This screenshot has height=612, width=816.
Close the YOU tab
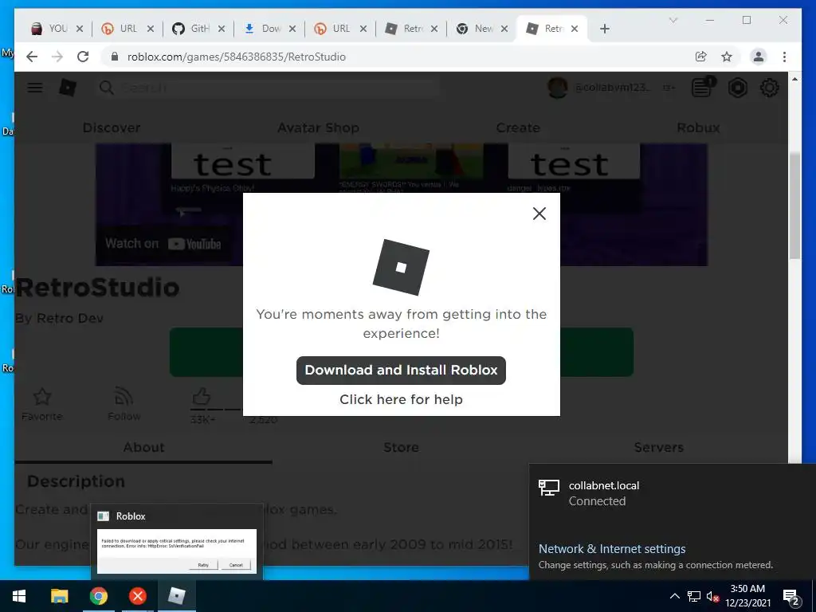pyautogui.click(x=80, y=29)
